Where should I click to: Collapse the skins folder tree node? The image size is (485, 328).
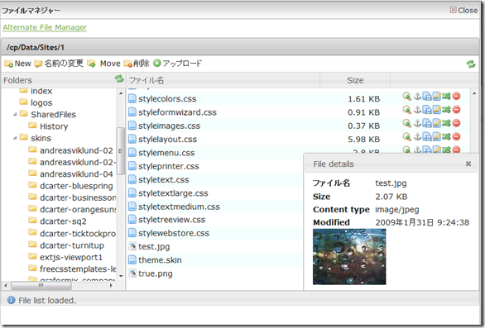pyautogui.click(x=15, y=138)
